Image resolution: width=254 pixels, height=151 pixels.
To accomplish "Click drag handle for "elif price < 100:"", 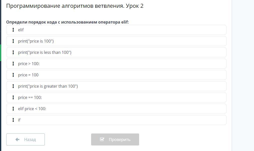I will (x=13, y=109).
